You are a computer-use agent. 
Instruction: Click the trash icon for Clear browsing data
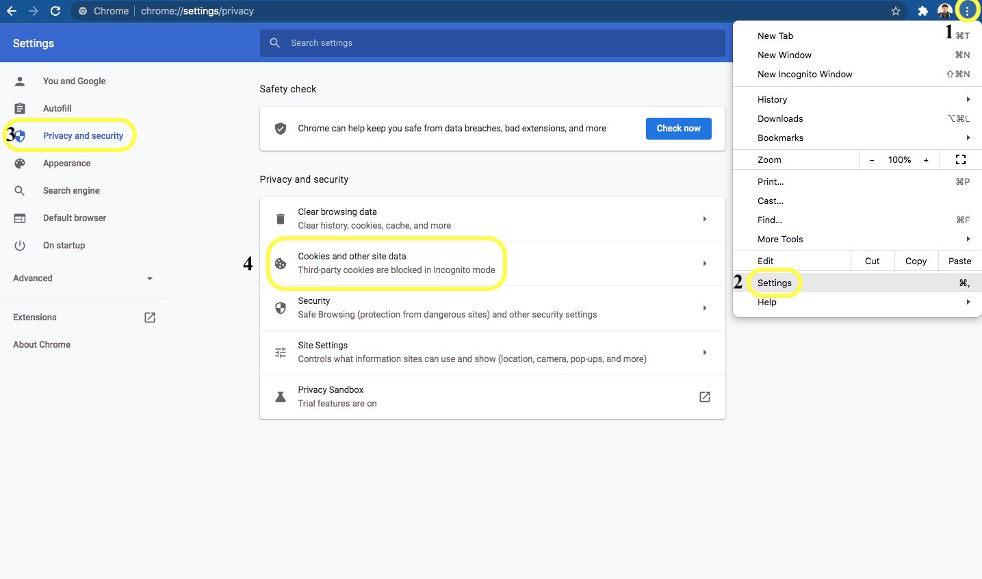click(281, 219)
